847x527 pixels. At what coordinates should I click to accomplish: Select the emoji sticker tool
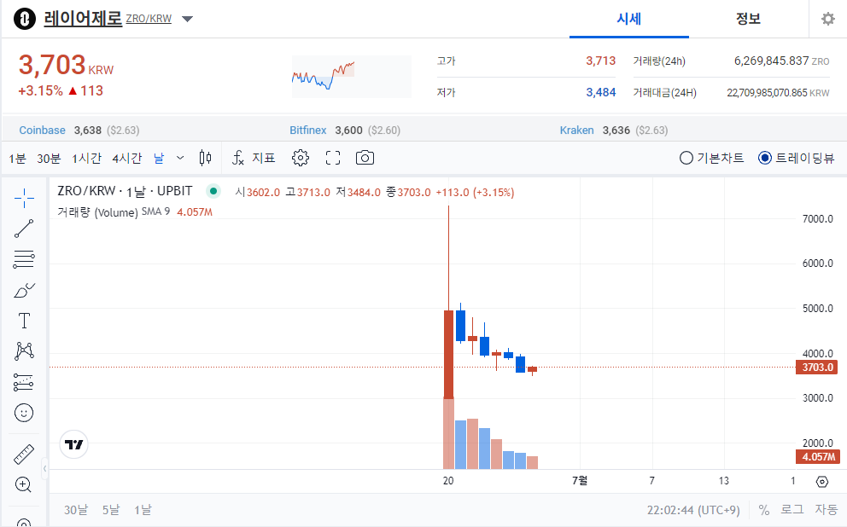point(23,412)
